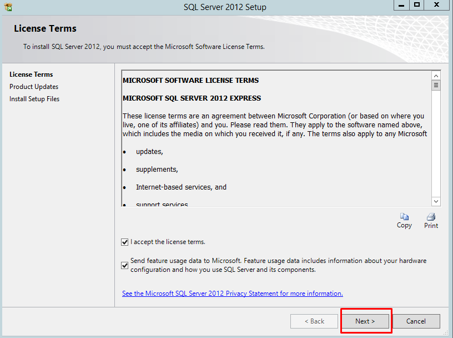Toggle 'Send feature usage data to Microsoft' checkbox

tap(124, 265)
